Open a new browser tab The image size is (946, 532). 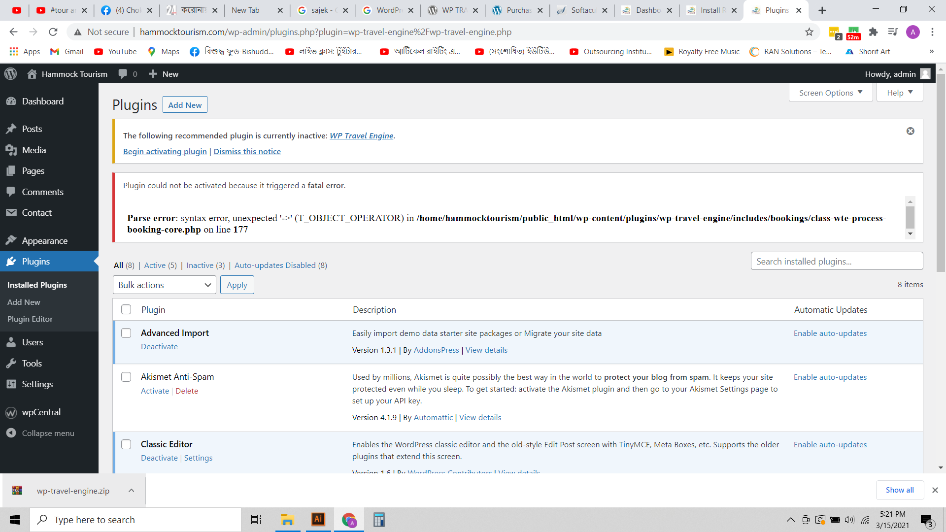822,10
